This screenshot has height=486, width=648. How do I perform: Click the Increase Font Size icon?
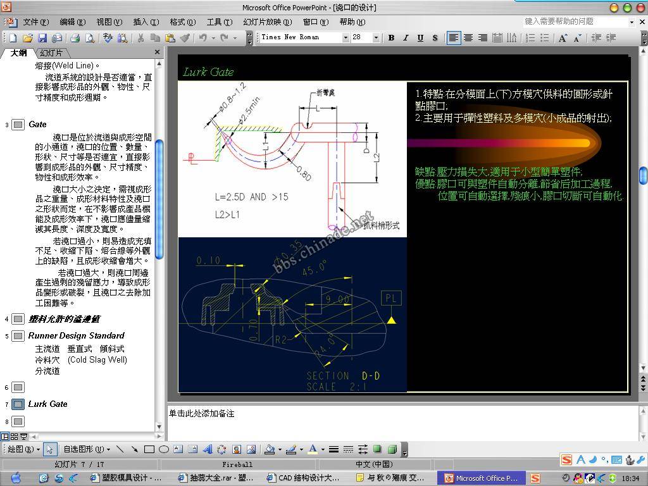click(562, 38)
